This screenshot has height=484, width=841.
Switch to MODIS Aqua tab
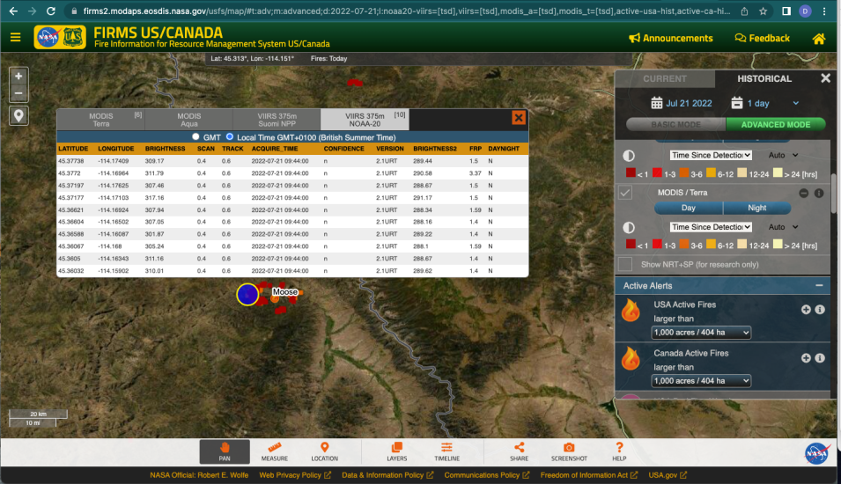point(188,120)
